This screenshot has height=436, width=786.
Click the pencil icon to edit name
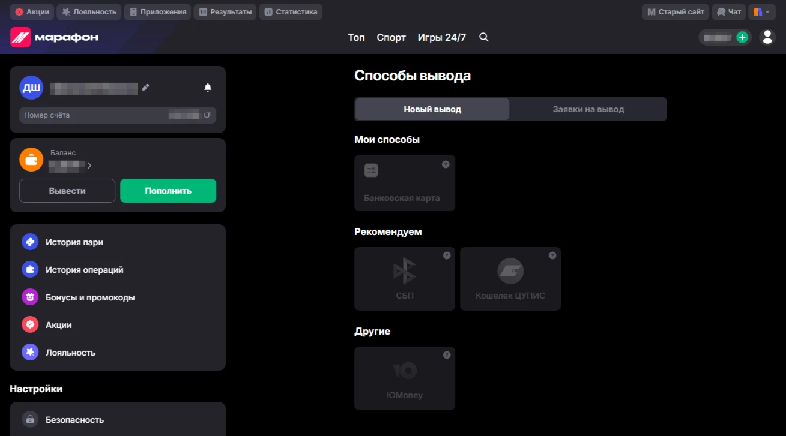pyautogui.click(x=145, y=88)
